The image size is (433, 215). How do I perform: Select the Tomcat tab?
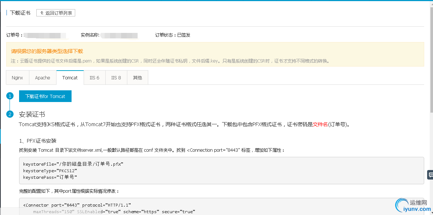coord(70,78)
